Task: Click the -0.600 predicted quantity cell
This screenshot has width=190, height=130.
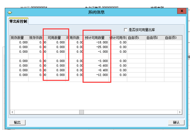Action: (96, 65)
